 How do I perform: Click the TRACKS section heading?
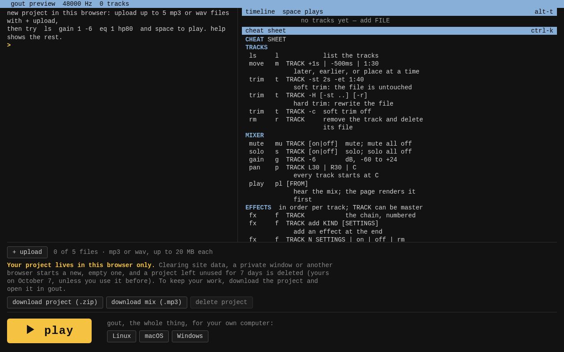[256, 48]
